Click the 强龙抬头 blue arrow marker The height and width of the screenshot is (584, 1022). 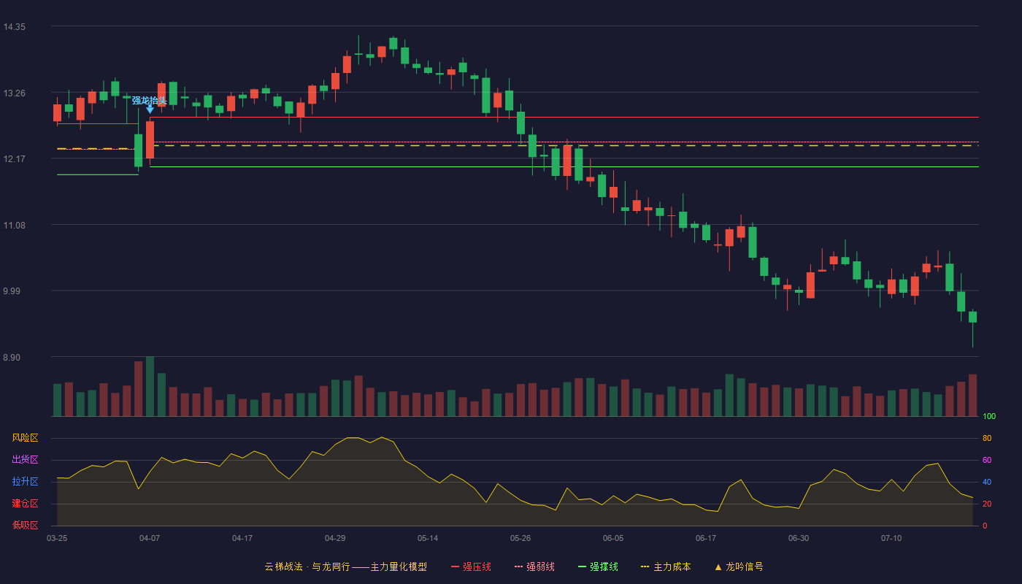pyautogui.click(x=150, y=109)
